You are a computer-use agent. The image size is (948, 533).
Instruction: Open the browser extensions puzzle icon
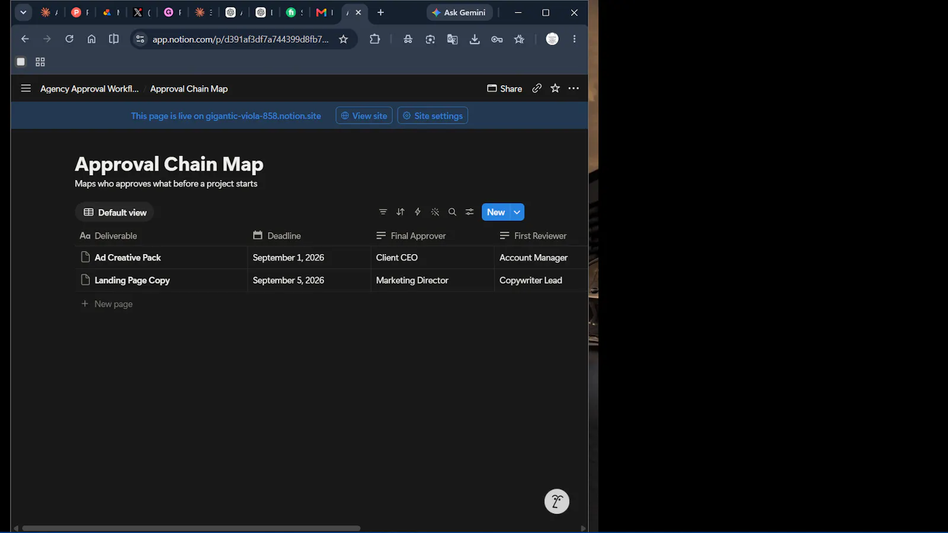(x=374, y=39)
